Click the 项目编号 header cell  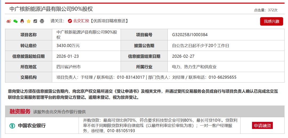(x=144, y=35)
